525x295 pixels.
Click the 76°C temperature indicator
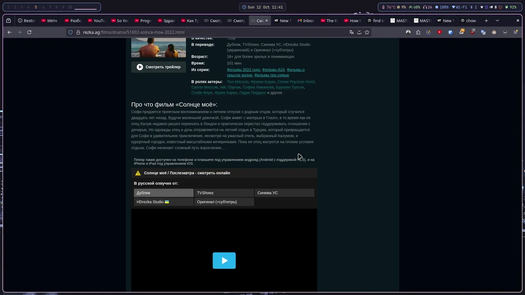(388, 7)
